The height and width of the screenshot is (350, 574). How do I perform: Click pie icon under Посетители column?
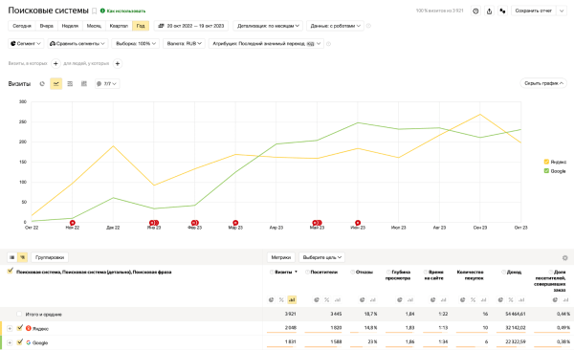click(x=317, y=300)
